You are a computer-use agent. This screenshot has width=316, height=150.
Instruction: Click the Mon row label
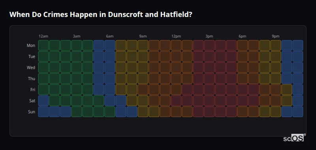pos(31,45)
